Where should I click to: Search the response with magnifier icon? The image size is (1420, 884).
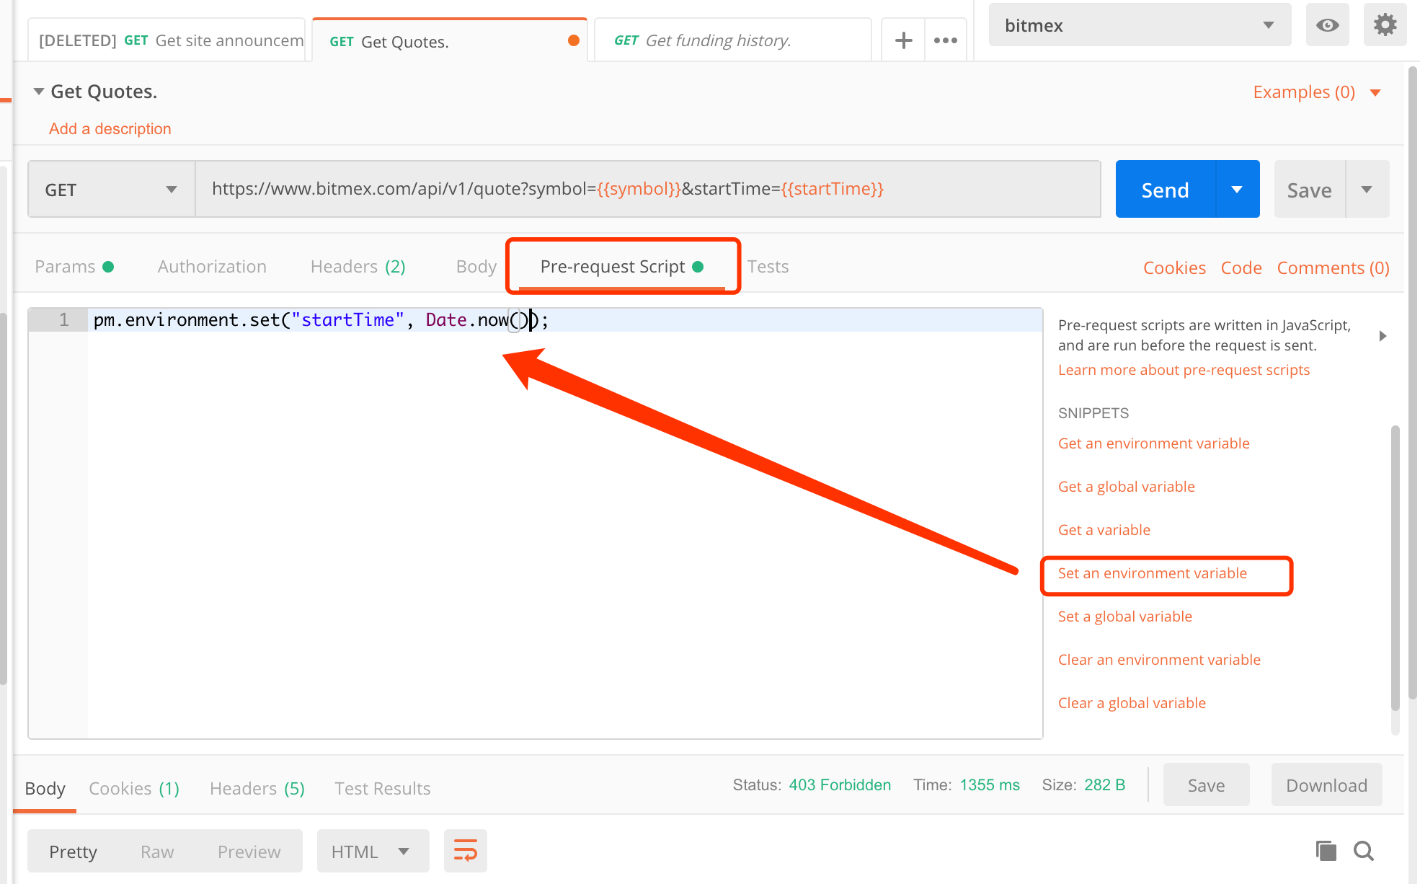coord(1364,851)
